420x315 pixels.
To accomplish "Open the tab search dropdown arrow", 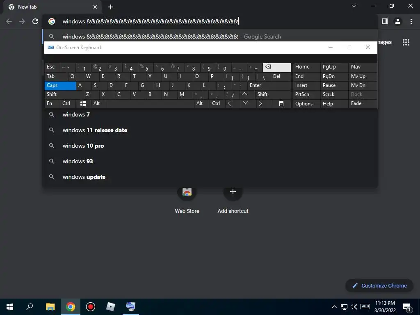I will [354, 6].
